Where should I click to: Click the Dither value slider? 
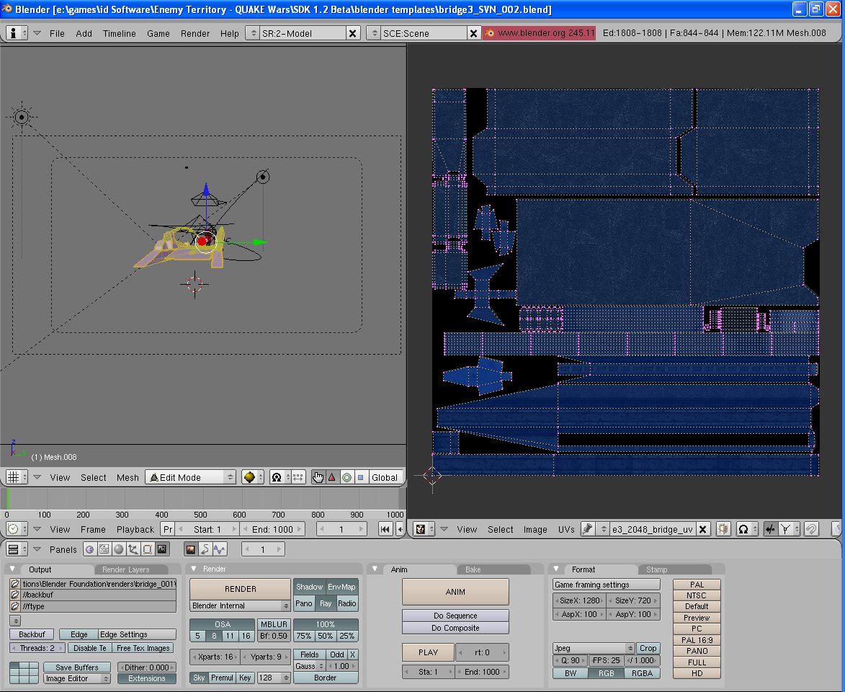146,667
